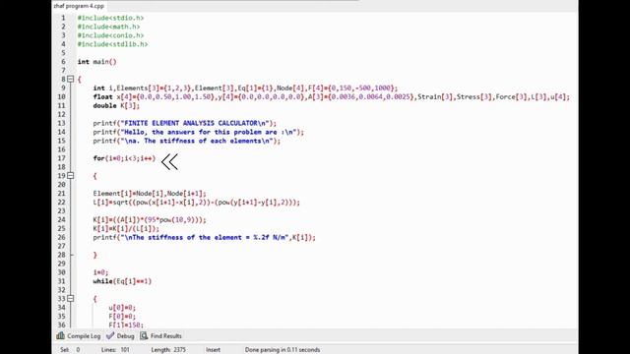The image size is (630, 354).
Task: Click the int i,Elements[3] declaration line
Action: (x=245, y=88)
